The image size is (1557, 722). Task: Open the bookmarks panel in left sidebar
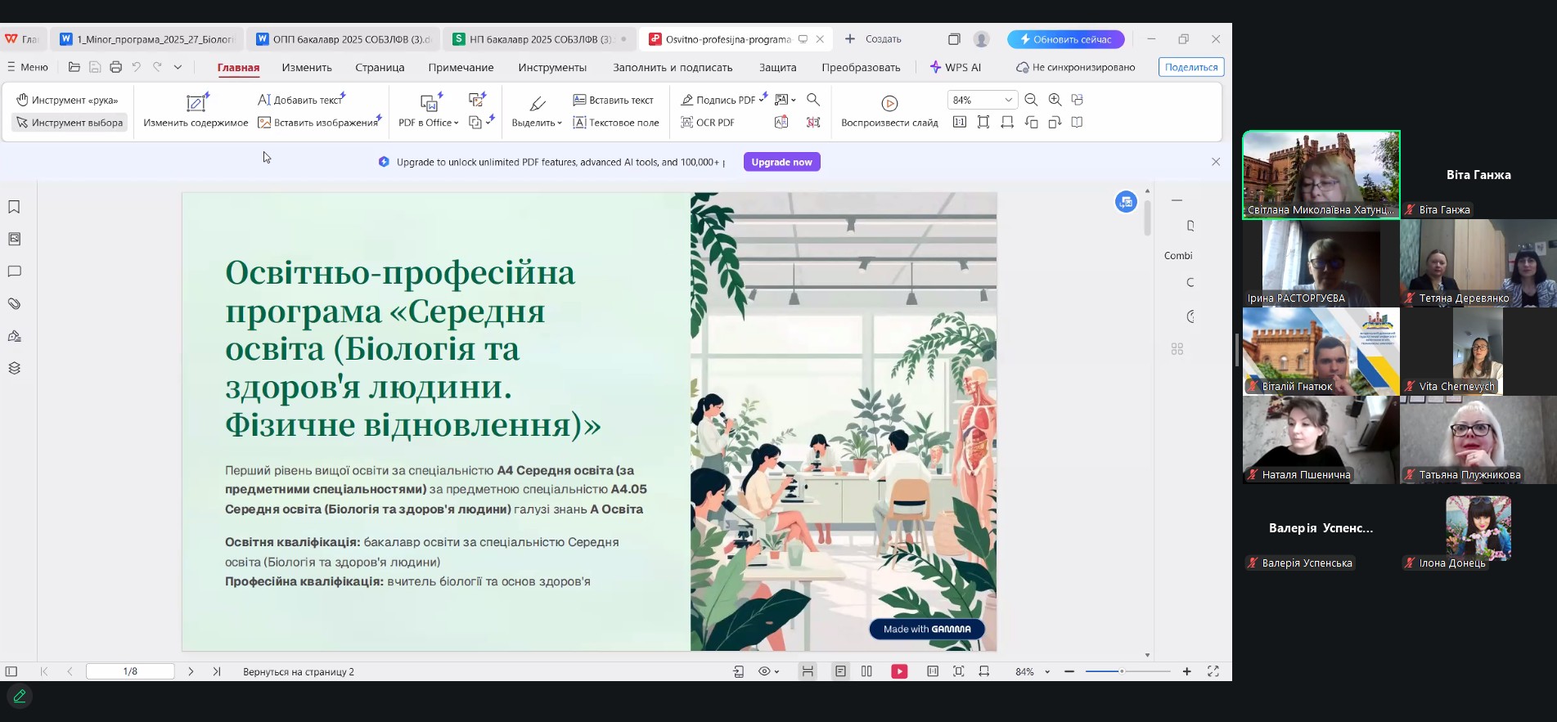coord(14,207)
